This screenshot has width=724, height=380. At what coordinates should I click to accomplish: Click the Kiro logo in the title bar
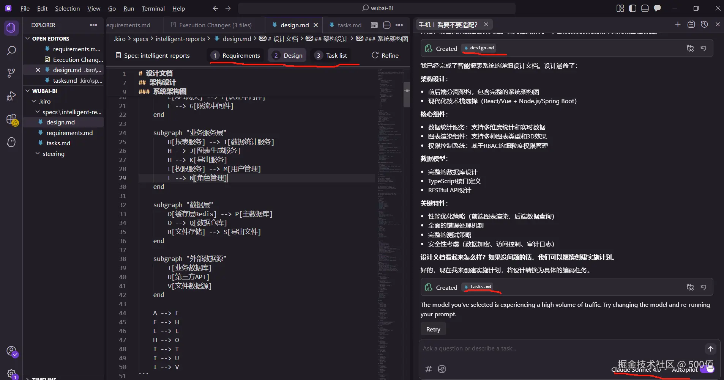click(x=8, y=8)
